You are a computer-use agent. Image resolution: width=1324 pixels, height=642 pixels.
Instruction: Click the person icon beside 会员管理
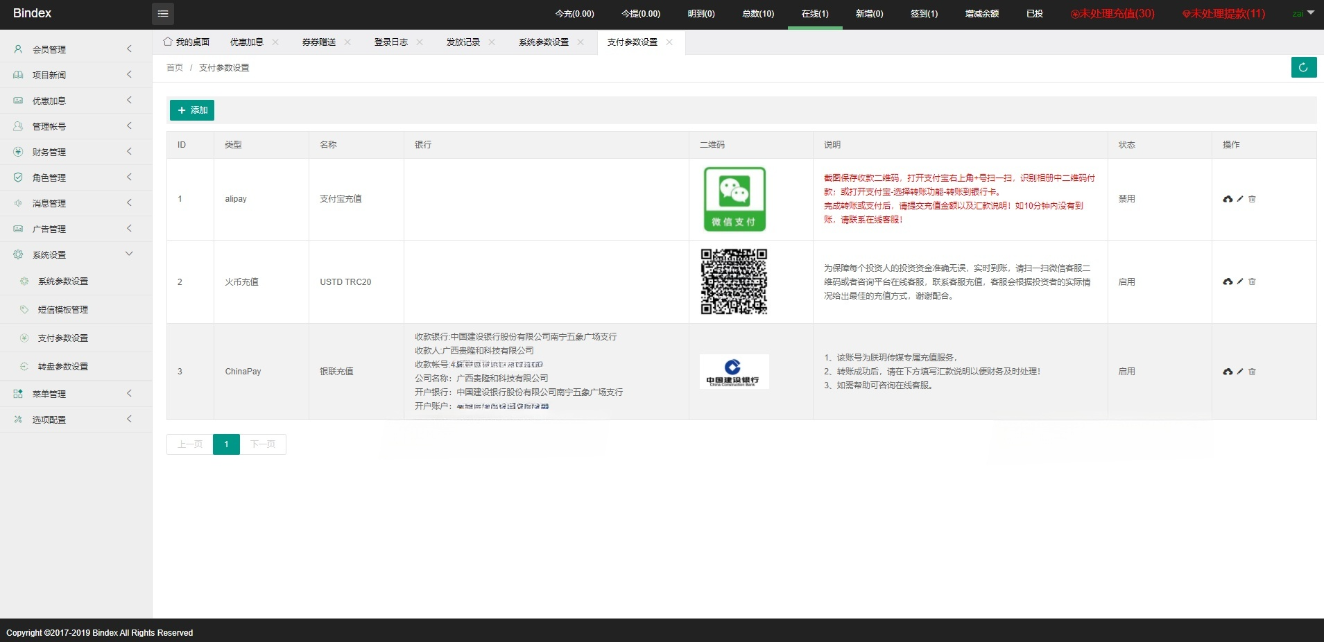click(x=17, y=49)
